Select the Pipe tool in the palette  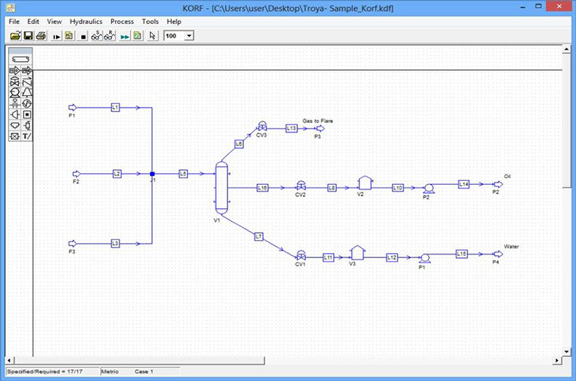click(x=20, y=60)
